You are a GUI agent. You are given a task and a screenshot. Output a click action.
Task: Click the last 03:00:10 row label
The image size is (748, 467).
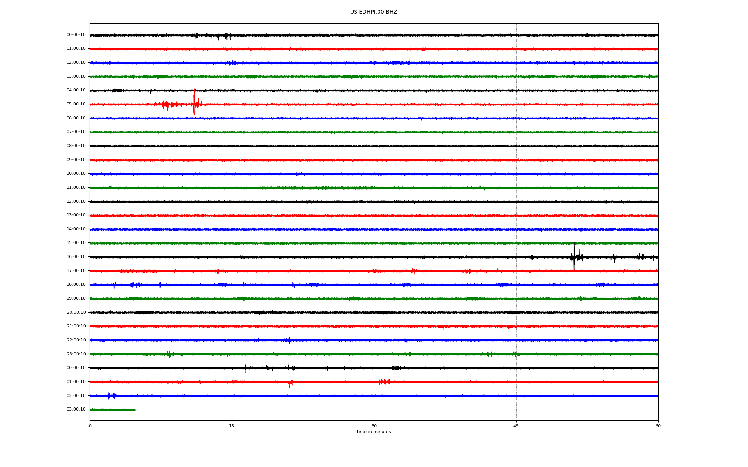(76, 409)
